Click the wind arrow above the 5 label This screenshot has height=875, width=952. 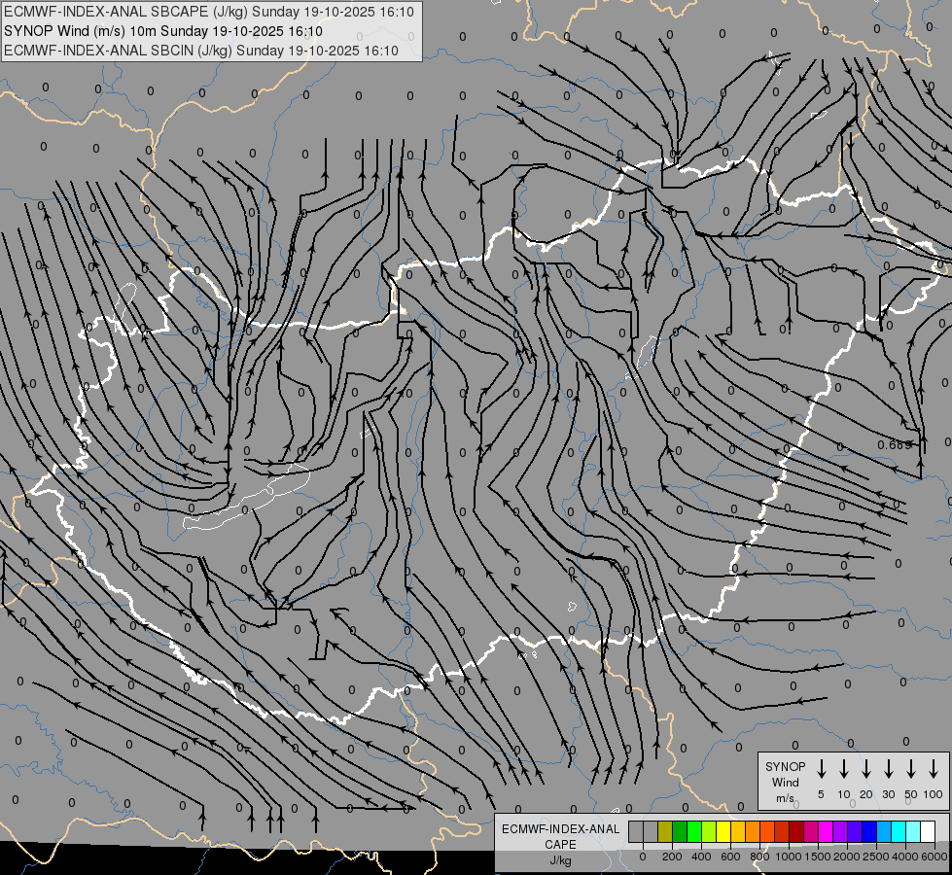[x=822, y=769]
